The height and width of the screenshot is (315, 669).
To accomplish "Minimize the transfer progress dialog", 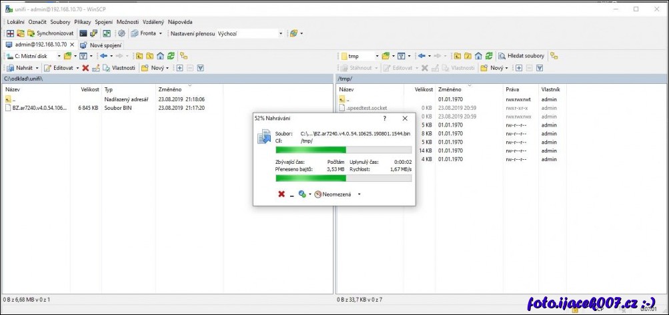I will pos(291,194).
